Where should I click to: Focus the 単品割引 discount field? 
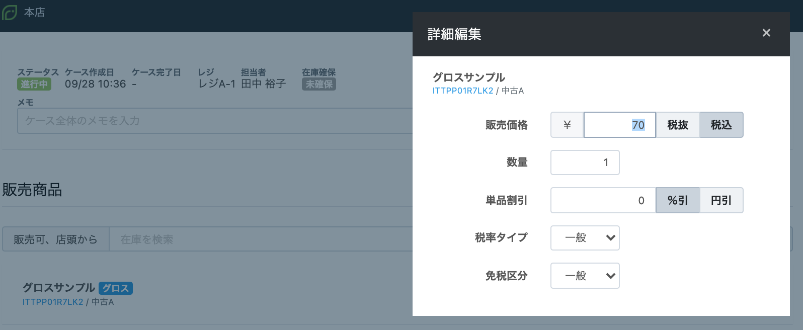(x=603, y=200)
